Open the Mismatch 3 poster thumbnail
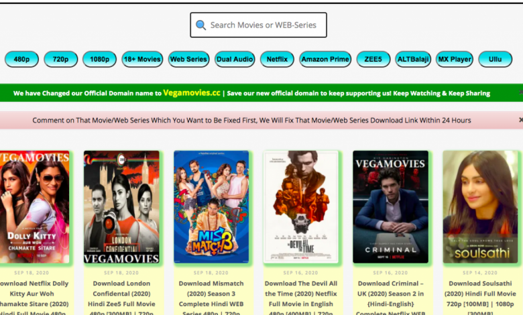Screen dimensions: 523x315 tap(211, 207)
